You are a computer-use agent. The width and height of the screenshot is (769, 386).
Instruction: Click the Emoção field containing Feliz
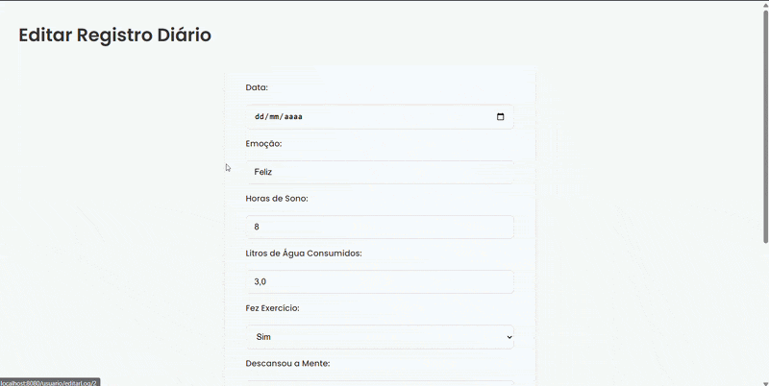(380, 172)
